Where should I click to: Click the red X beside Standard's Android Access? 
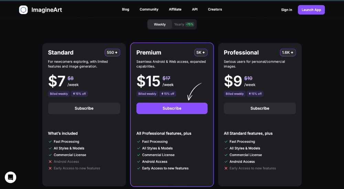50,162
